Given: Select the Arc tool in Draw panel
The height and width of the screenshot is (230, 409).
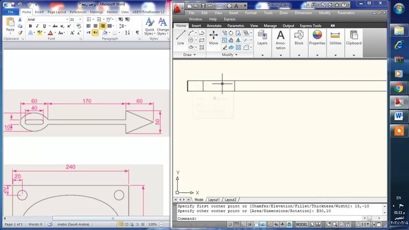Looking at the screenshot, I should point(191,33).
